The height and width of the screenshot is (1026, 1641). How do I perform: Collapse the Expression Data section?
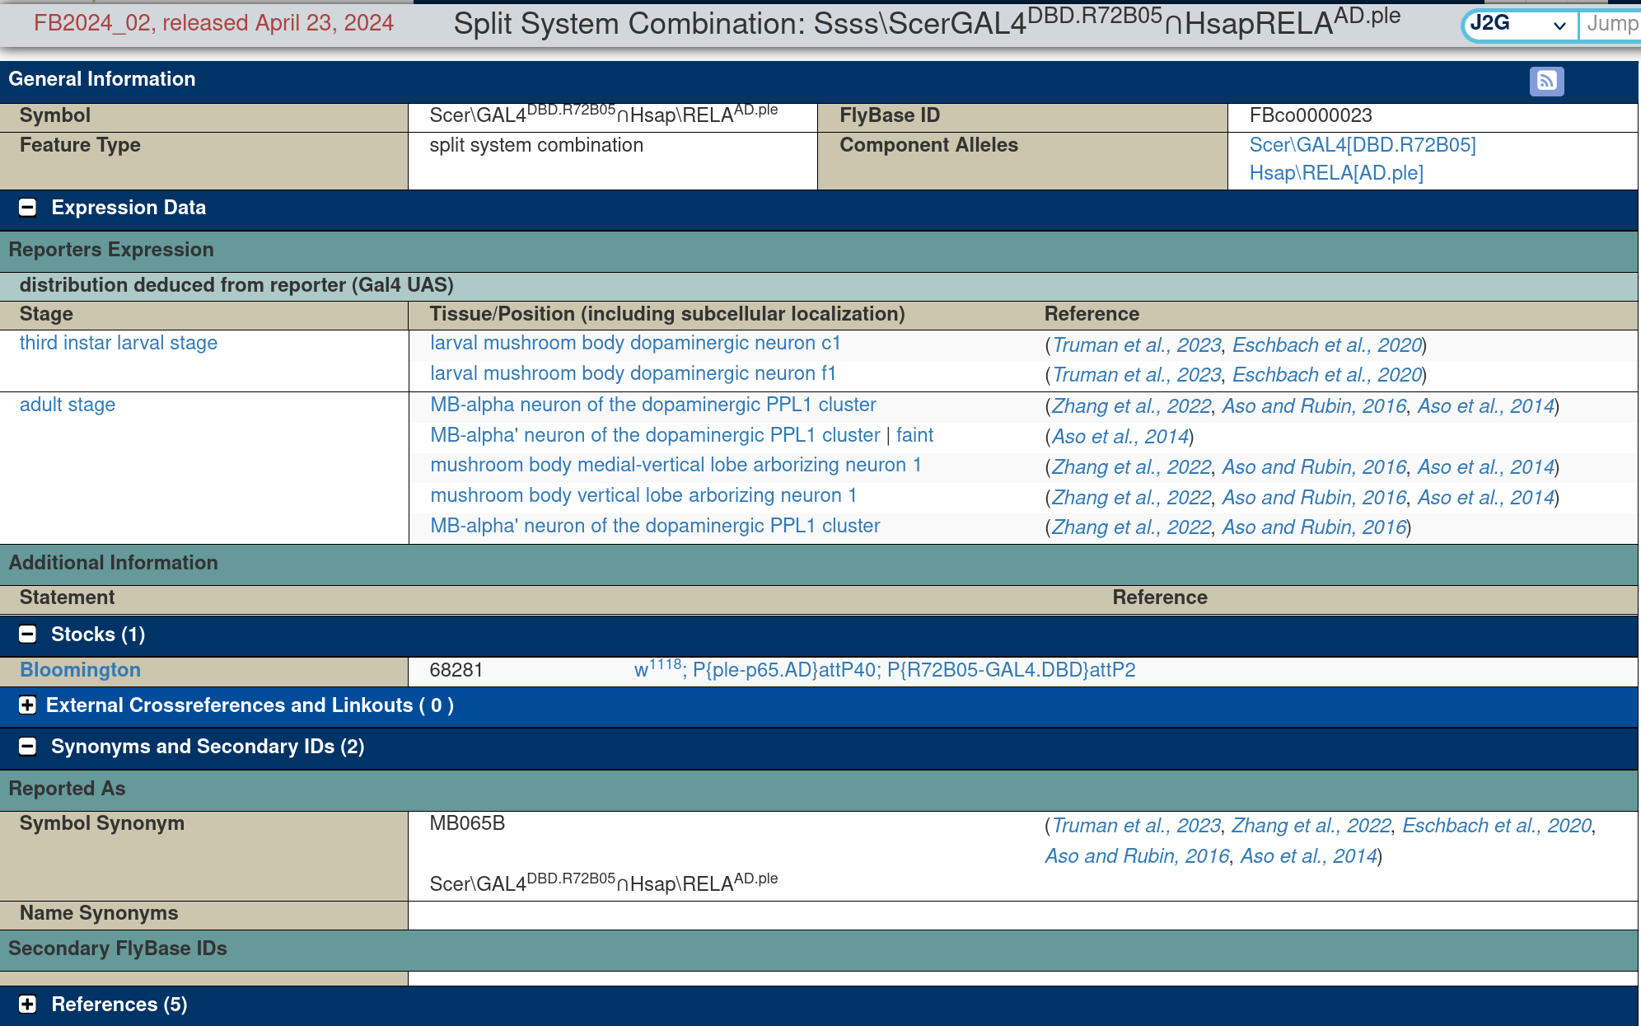pyautogui.click(x=27, y=208)
